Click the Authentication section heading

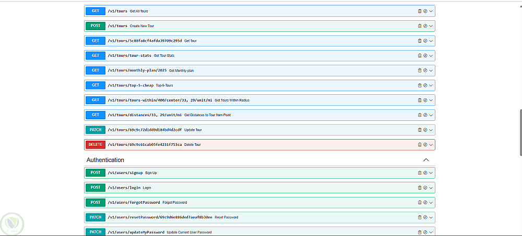(x=105, y=160)
